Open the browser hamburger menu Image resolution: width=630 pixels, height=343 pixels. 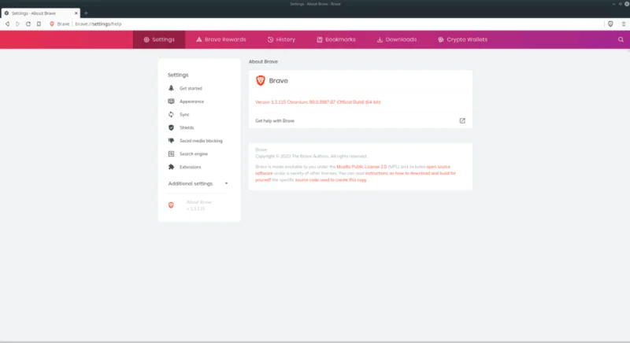pos(624,24)
